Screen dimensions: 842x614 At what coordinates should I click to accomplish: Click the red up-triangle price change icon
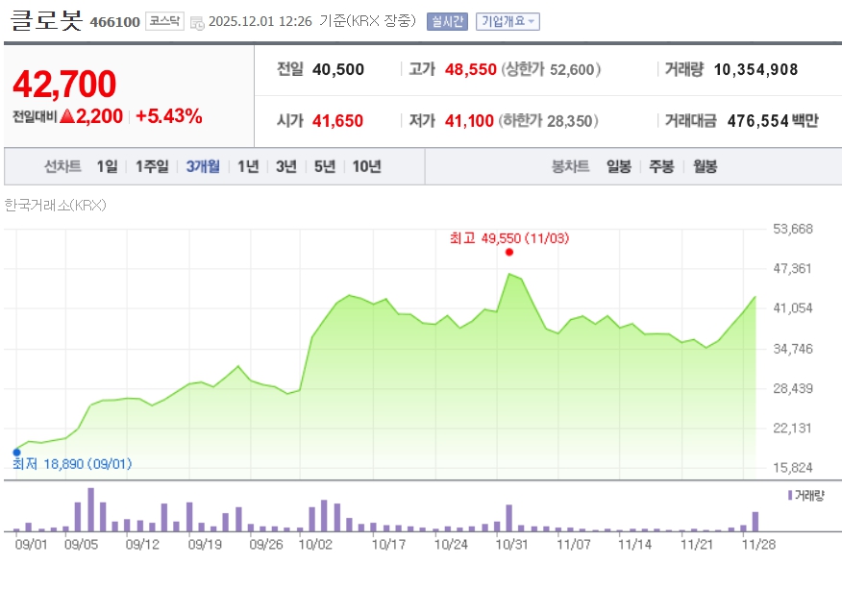point(67,116)
